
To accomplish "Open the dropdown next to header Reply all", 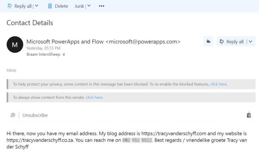I will pos(251,42).
